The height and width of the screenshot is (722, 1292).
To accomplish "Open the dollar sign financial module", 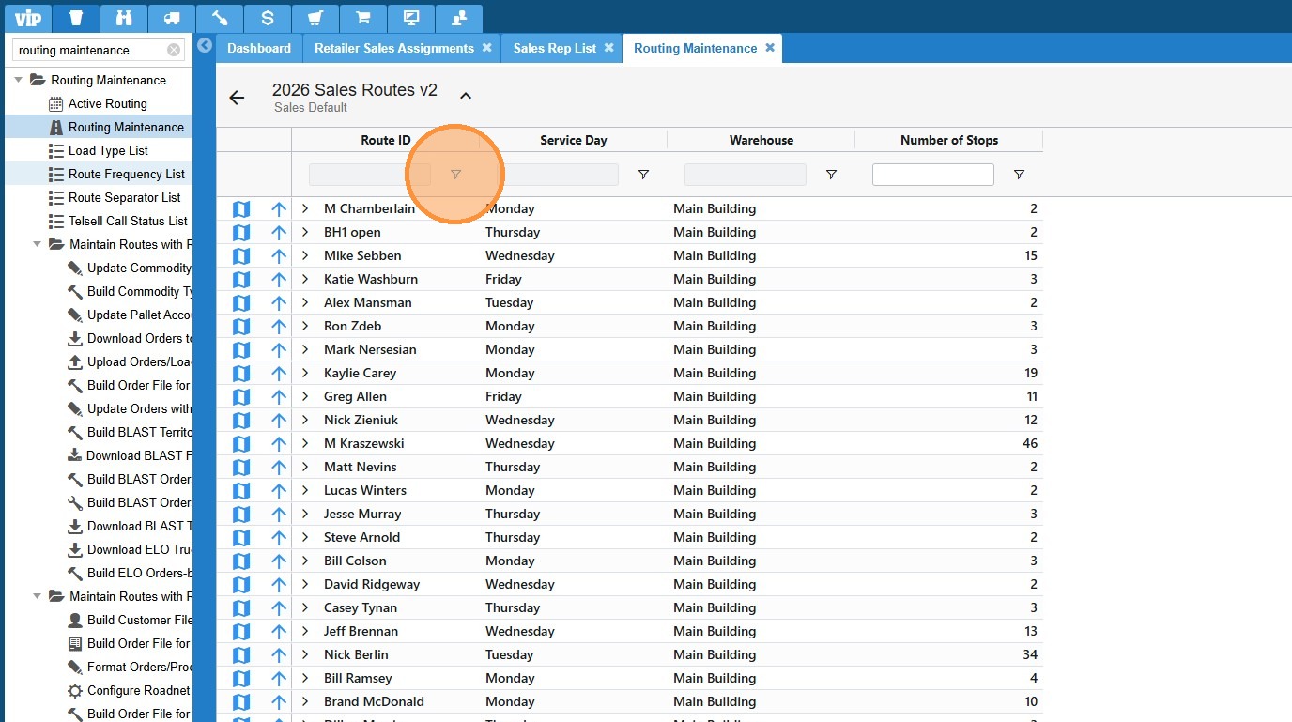I will tap(268, 18).
